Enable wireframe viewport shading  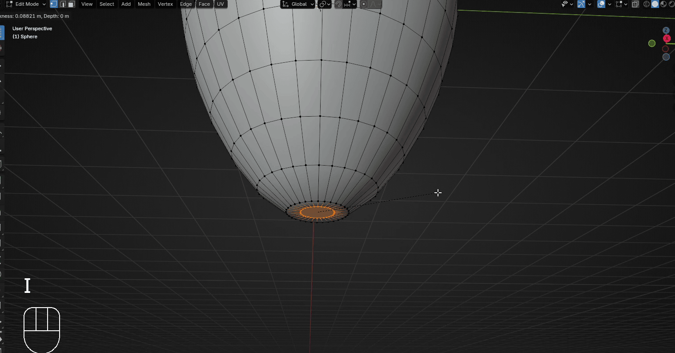[647, 4]
